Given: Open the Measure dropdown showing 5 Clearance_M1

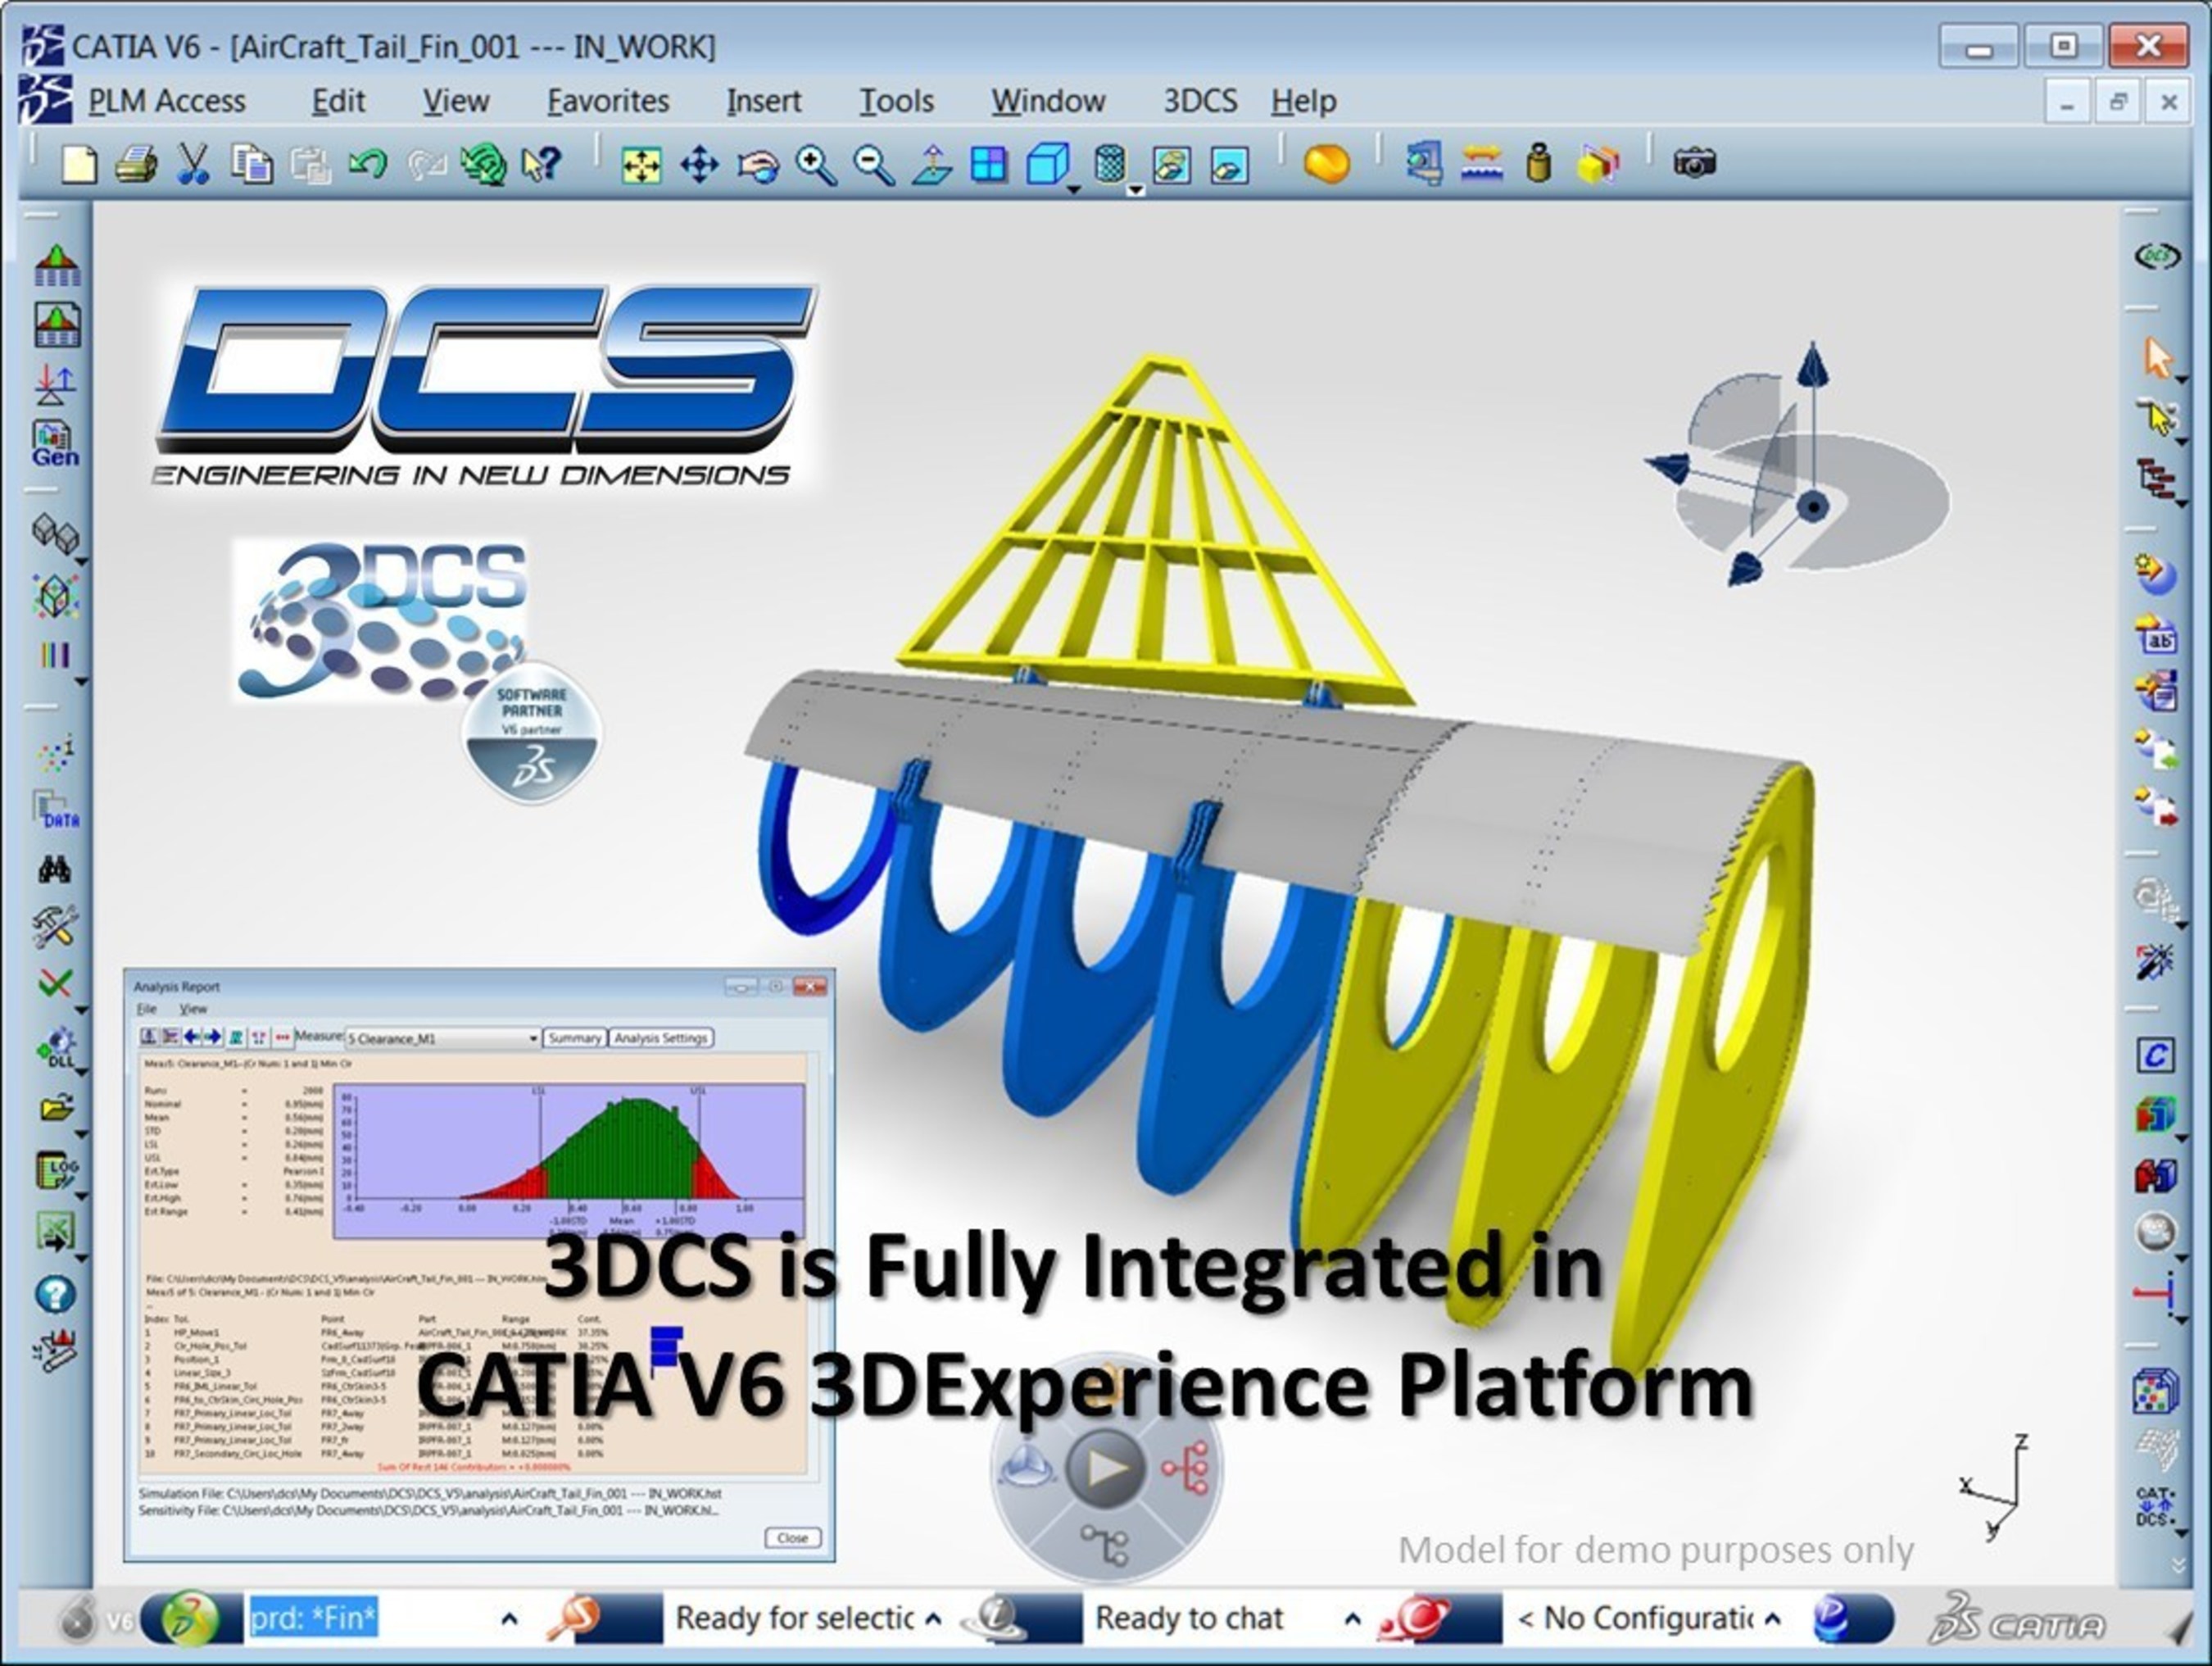Looking at the screenshot, I should [442, 1038].
